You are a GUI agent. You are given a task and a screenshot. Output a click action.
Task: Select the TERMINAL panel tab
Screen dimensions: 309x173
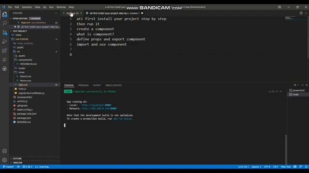(69, 86)
